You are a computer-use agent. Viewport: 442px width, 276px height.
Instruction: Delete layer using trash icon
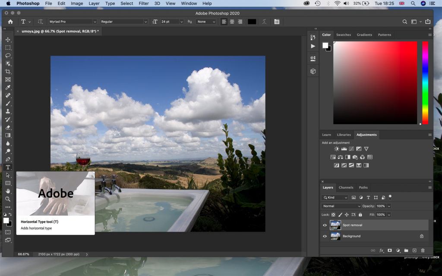[x=423, y=251]
